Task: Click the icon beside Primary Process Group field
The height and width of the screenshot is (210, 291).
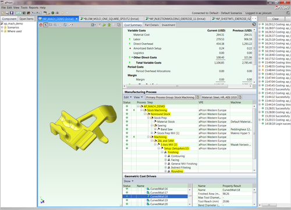Action: click(x=197, y=97)
